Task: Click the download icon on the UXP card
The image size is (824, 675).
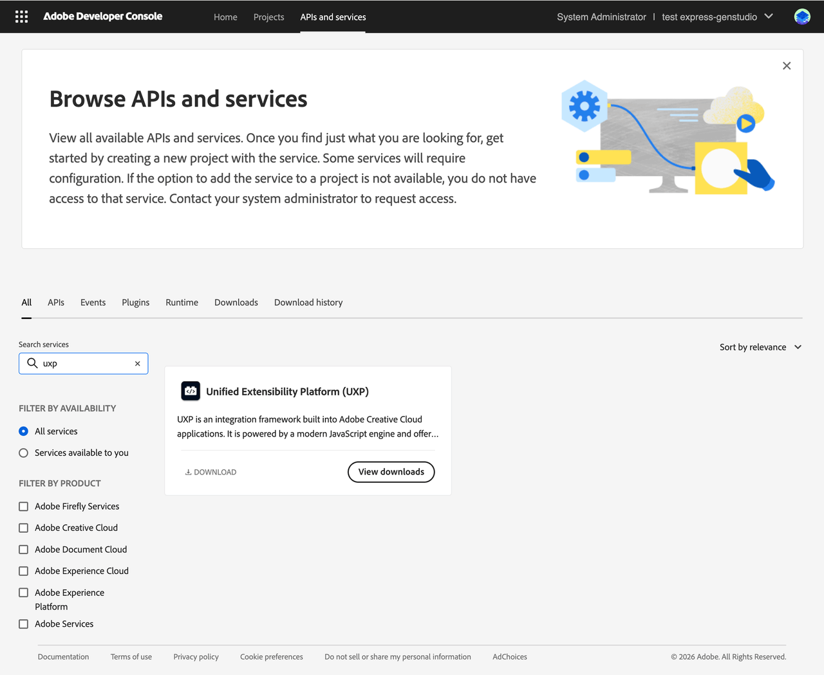Action: pyautogui.click(x=187, y=471)
